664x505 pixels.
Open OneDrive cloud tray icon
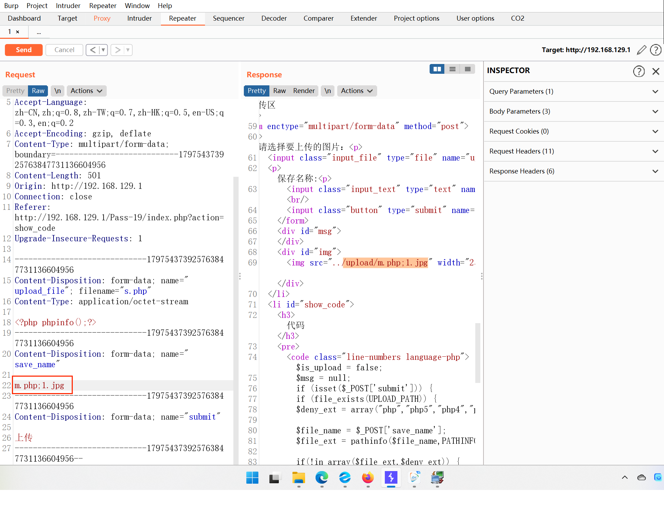[x=642, y=477]
